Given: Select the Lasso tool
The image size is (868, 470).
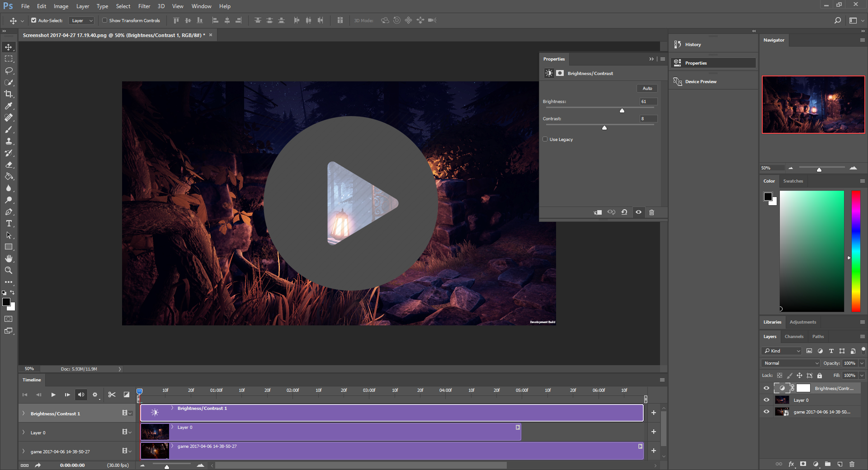Looking at the screenshot, I should (x=9, y=70).
